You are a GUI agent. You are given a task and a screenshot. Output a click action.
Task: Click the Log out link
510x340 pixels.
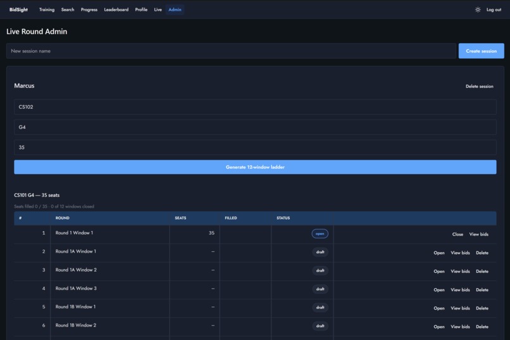pyautogui.click(x=494, y=9)
